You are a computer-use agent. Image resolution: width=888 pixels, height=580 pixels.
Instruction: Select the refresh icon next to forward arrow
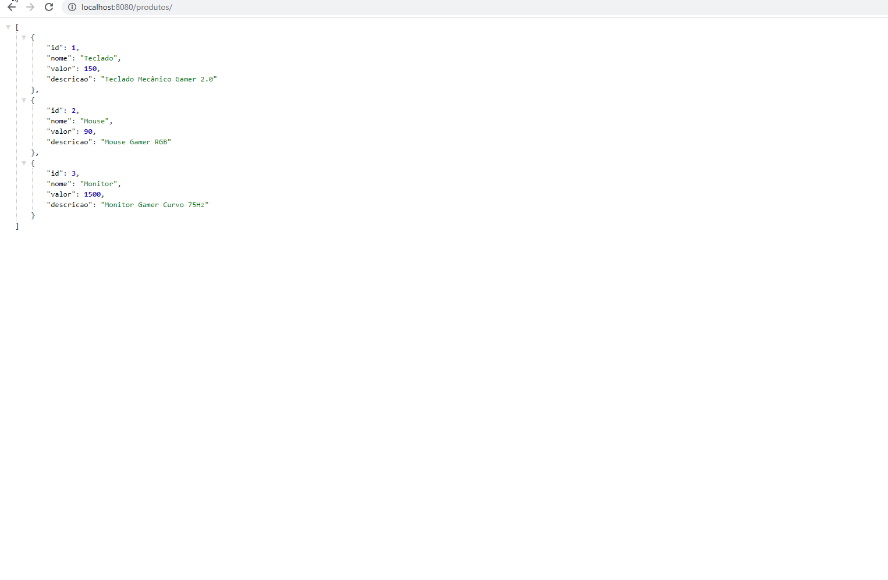(49, 8)
